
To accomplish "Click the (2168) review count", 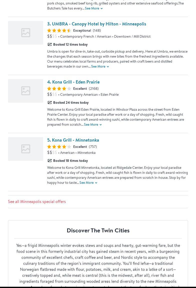I will click(94, 89).
